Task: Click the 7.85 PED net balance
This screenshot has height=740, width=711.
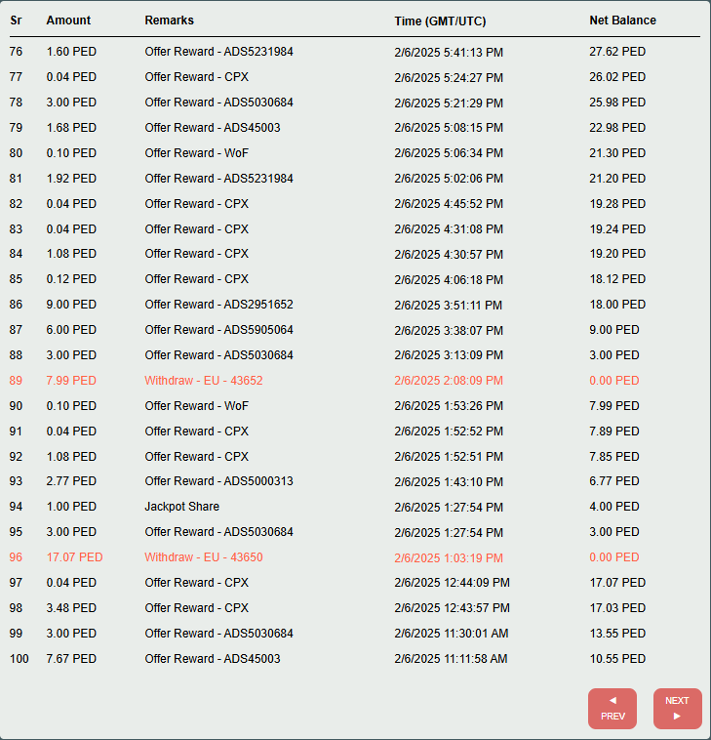Action: (x=614, y=456)
